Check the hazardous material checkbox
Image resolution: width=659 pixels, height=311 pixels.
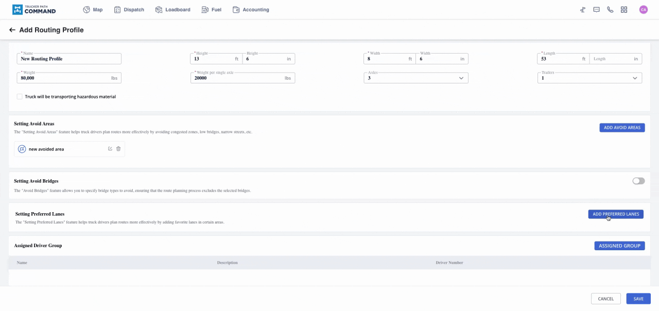click(x=20, y=97)
